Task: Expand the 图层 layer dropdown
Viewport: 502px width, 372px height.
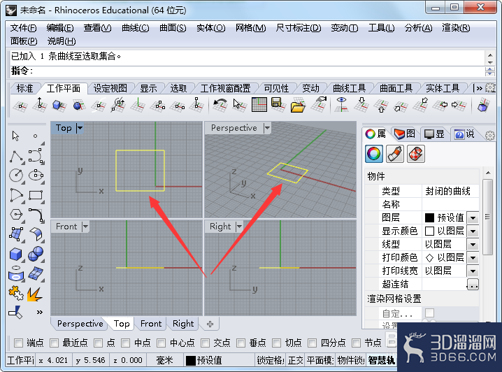Action: pyautogui.click(x=473, y=218)
